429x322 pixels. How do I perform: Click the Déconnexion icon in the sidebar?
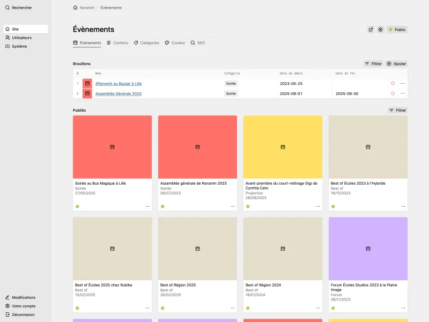pyautogui.click(x=7, y=314)
